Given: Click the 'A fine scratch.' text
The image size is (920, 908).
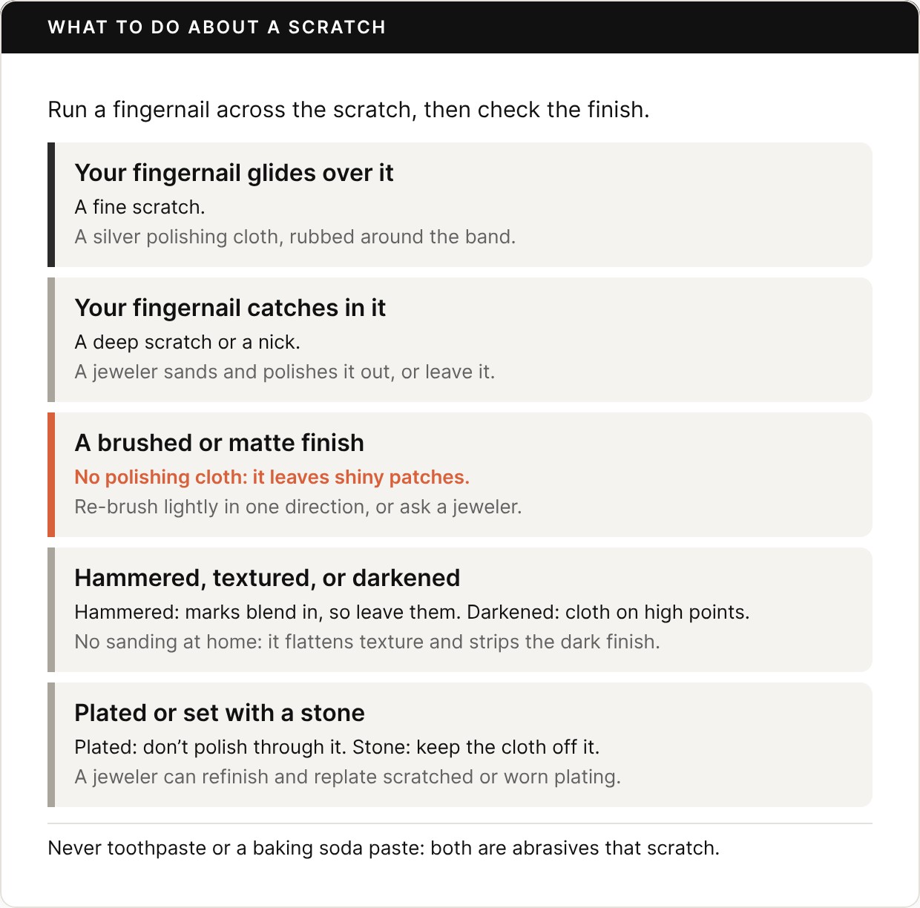Looking at the screenshot, I should (x=139, y=207).
